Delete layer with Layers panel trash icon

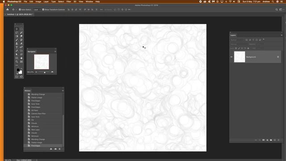coord(278,140)
